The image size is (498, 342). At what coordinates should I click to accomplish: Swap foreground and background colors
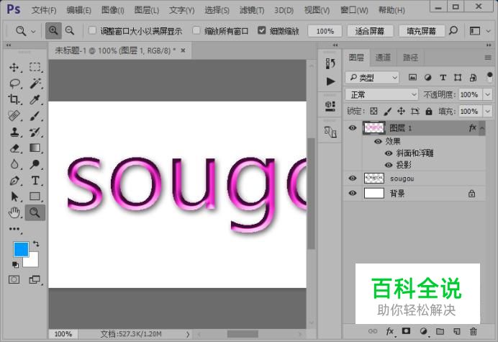click(36, 244)
